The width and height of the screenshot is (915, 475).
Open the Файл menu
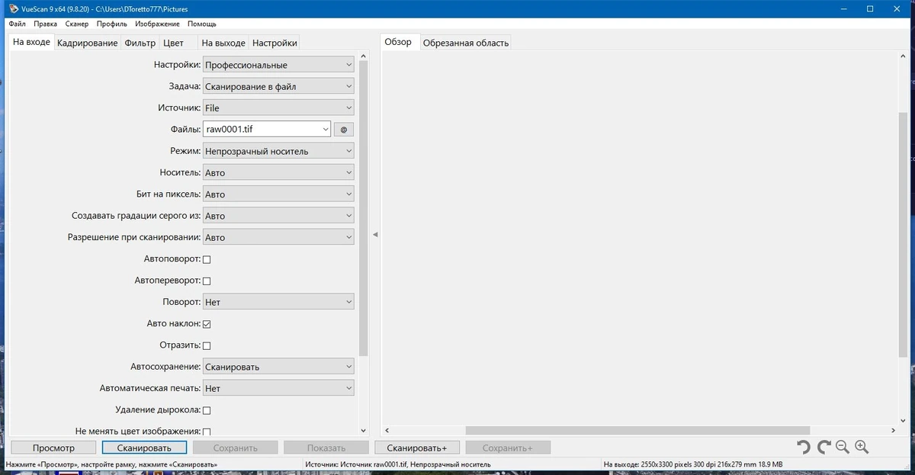(x=17, y=24)
